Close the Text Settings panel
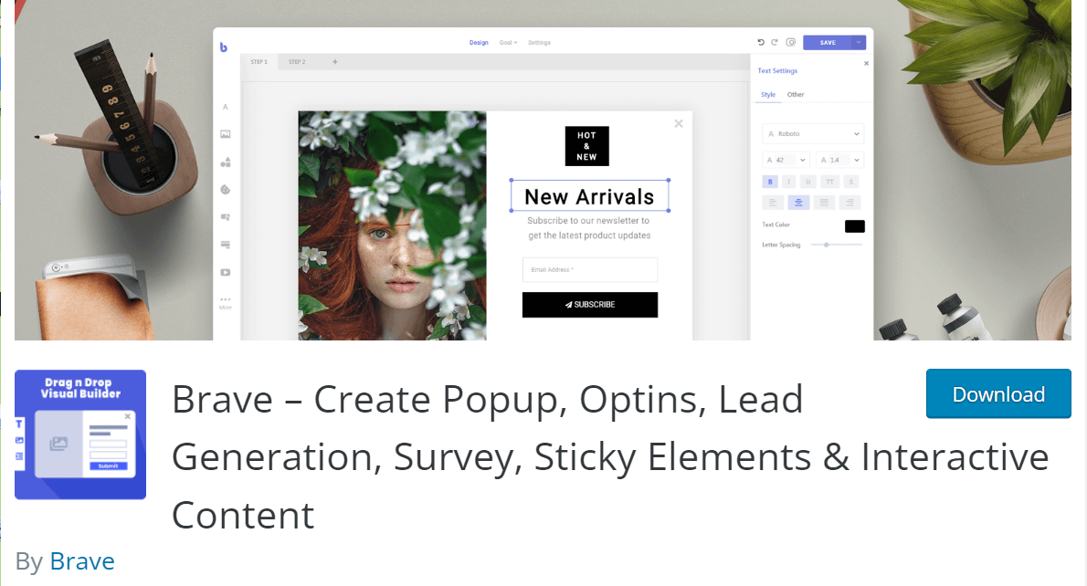This screenshot has height=586, width=1087. point(866,63)
